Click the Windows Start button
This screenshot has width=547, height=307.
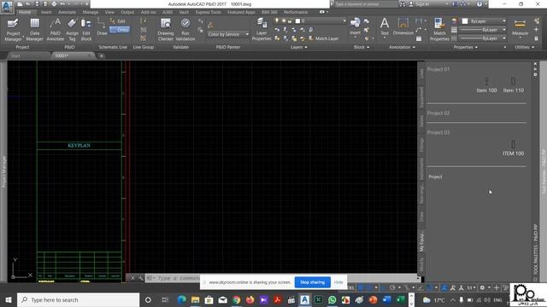[x=9, y=299]
